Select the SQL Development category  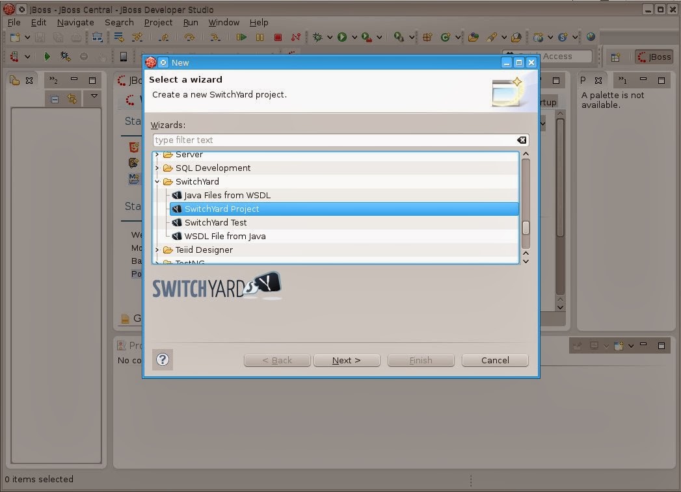point(213,168)
